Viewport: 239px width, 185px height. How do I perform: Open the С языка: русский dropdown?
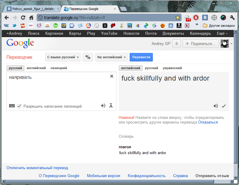(x=63, y=57)
